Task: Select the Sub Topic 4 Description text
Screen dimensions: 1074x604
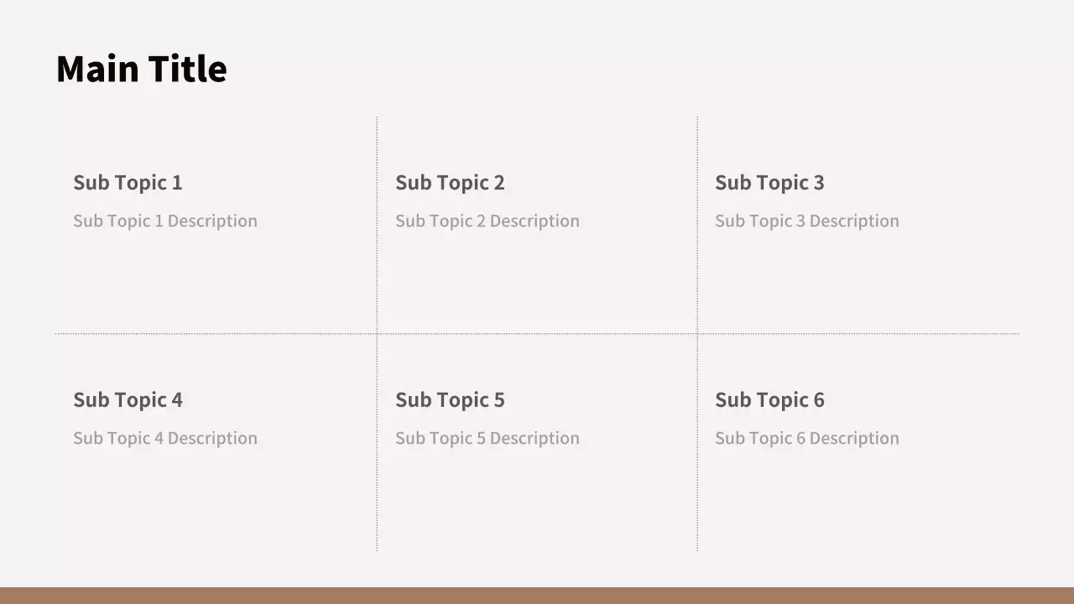Action: (165, 439)
